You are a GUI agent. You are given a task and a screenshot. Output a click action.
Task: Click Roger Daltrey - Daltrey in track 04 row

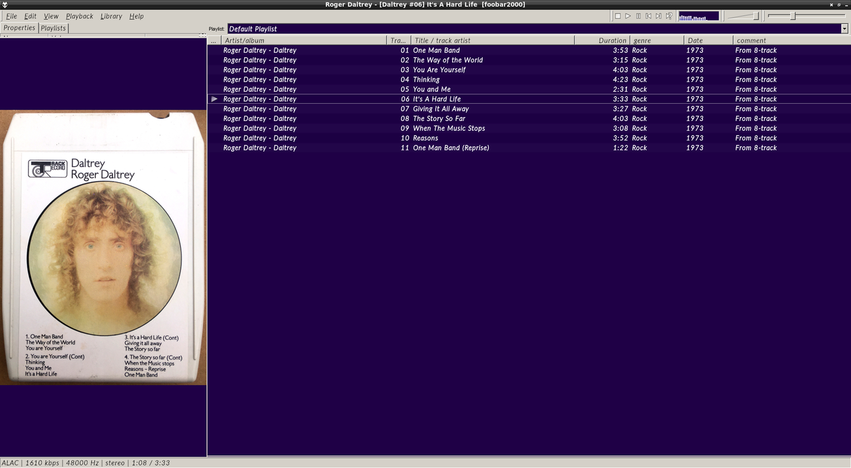click(x=260, y=80)
